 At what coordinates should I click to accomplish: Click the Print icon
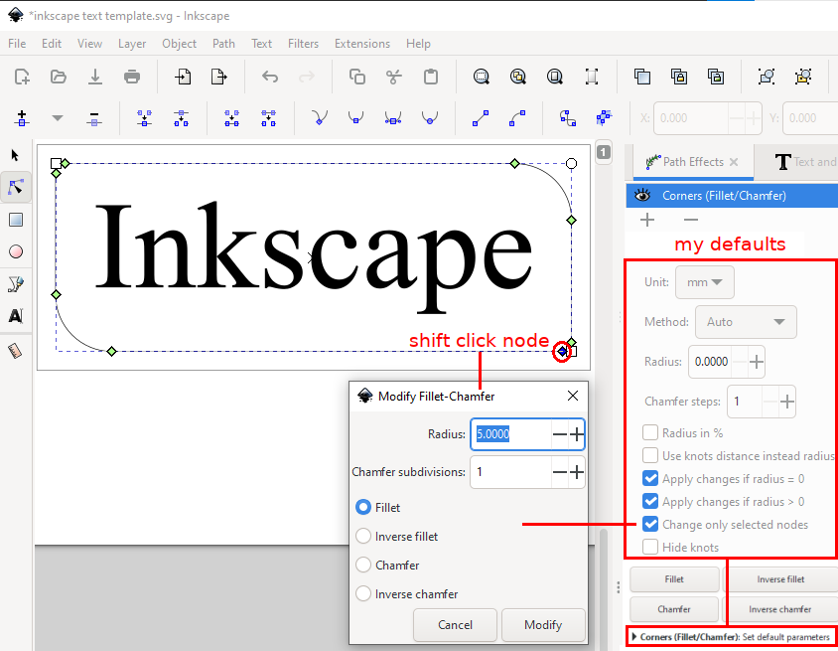(132, 78)
